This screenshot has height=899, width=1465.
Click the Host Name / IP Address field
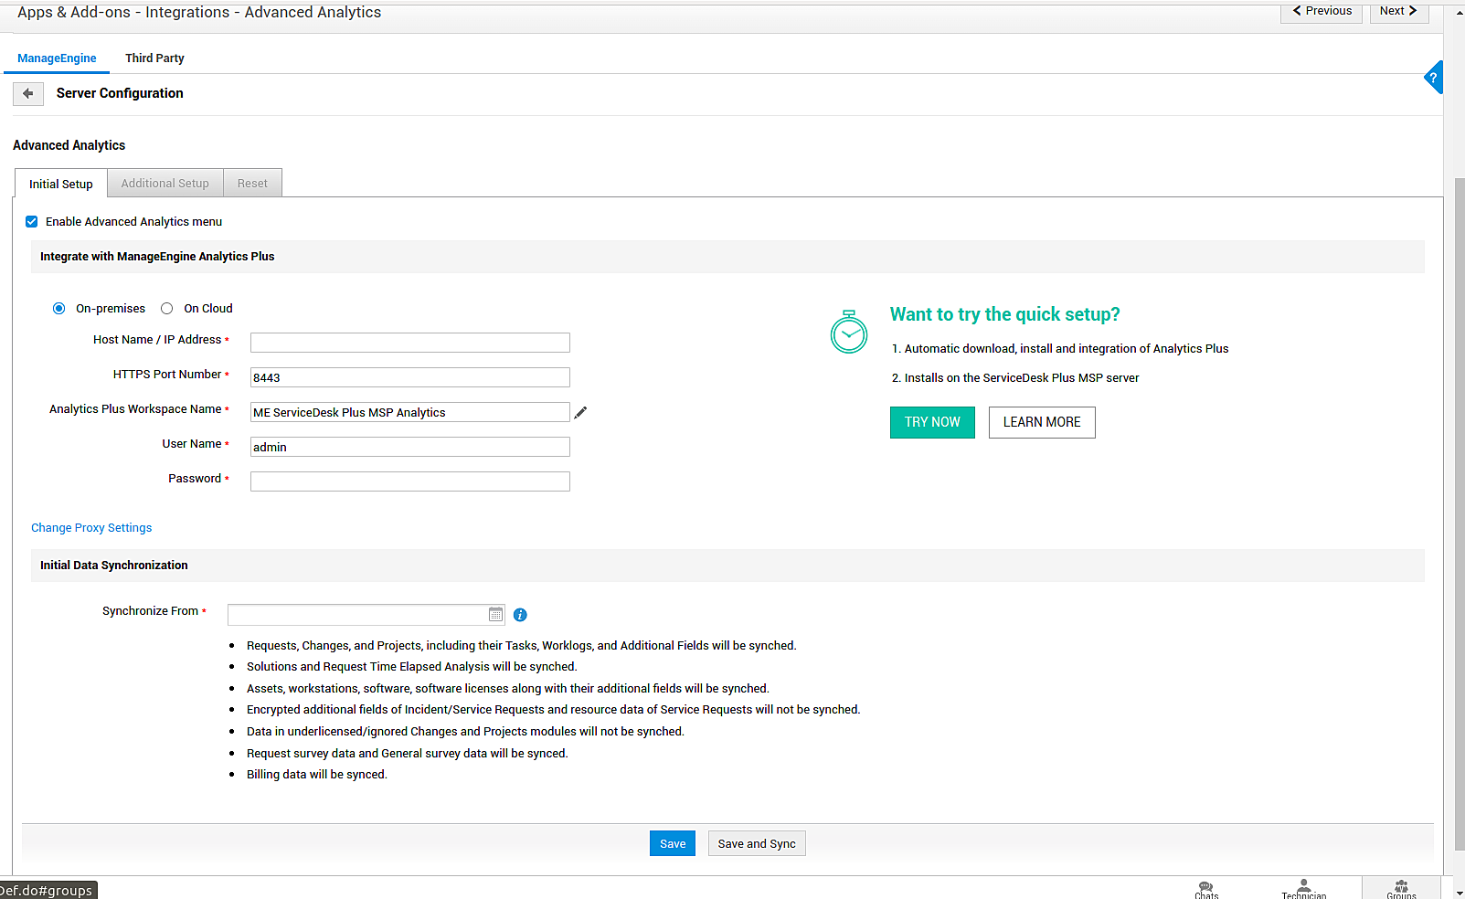(409, 343)
